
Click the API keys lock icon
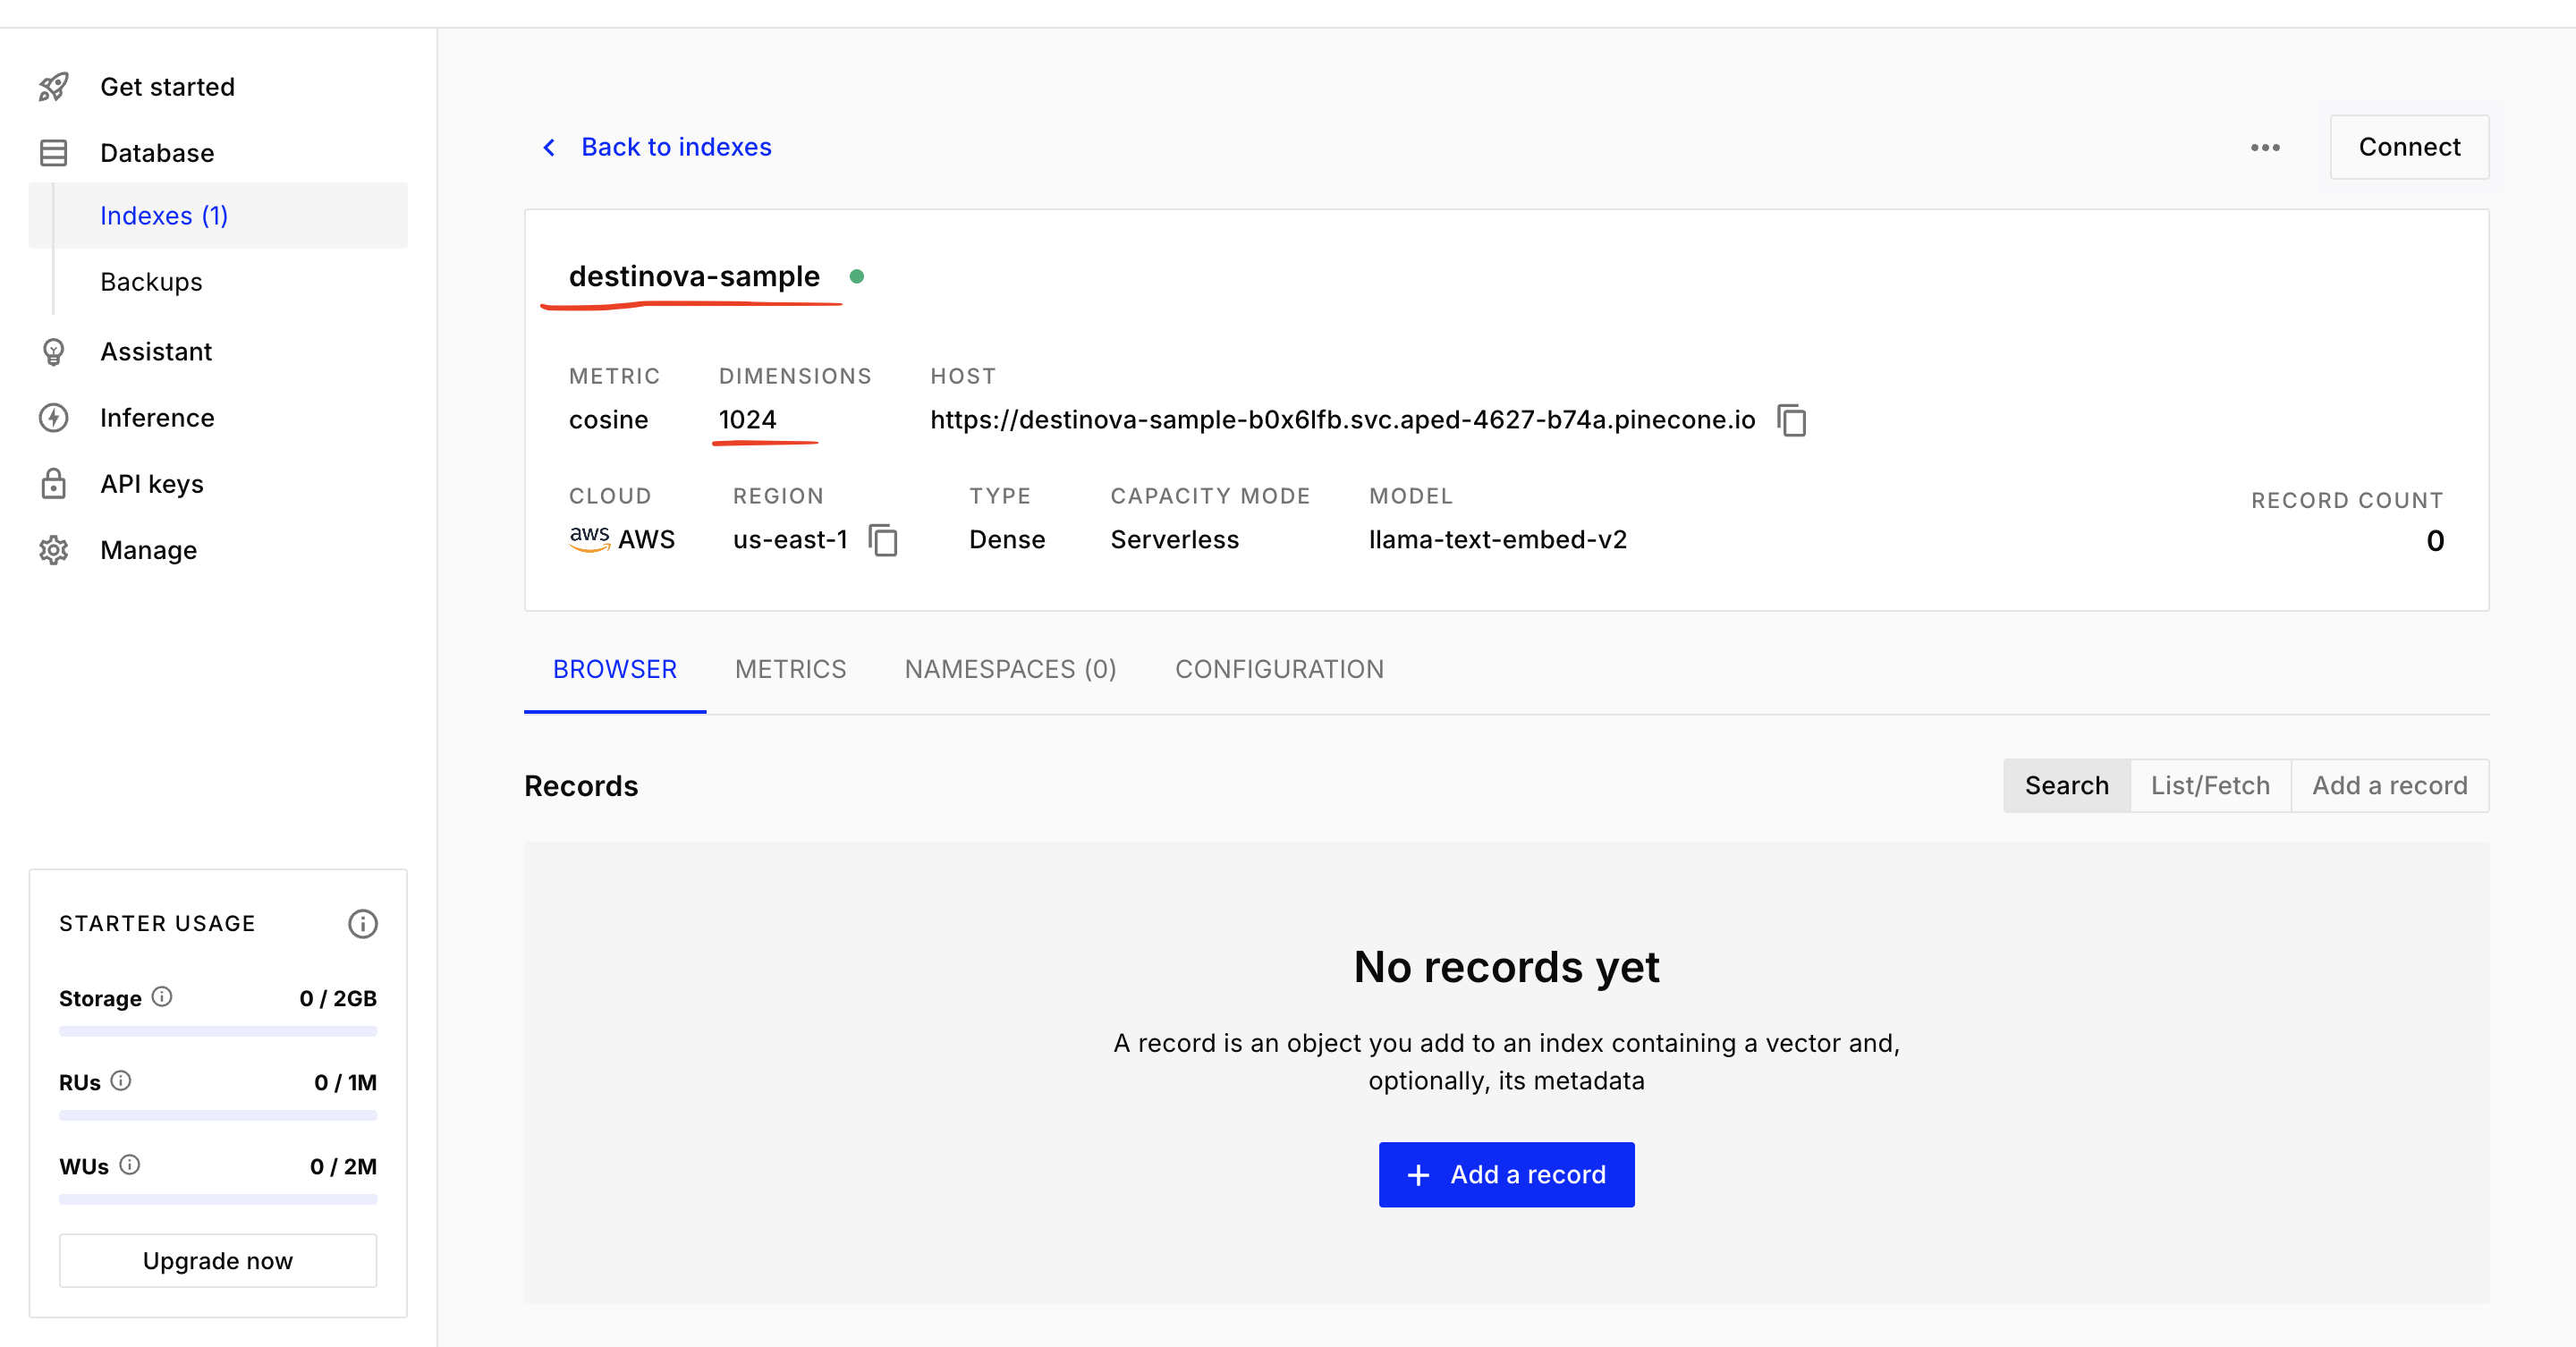tap(54, 484)
